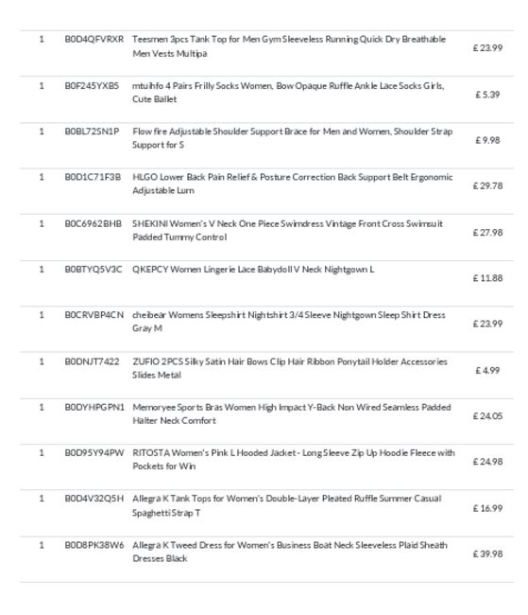Click the £39.98 Tweed Dress price
Screen dimensions: 528x615
pyautogui.click(x=487, y=554)
